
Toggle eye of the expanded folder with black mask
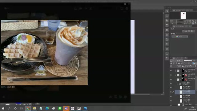171,80
